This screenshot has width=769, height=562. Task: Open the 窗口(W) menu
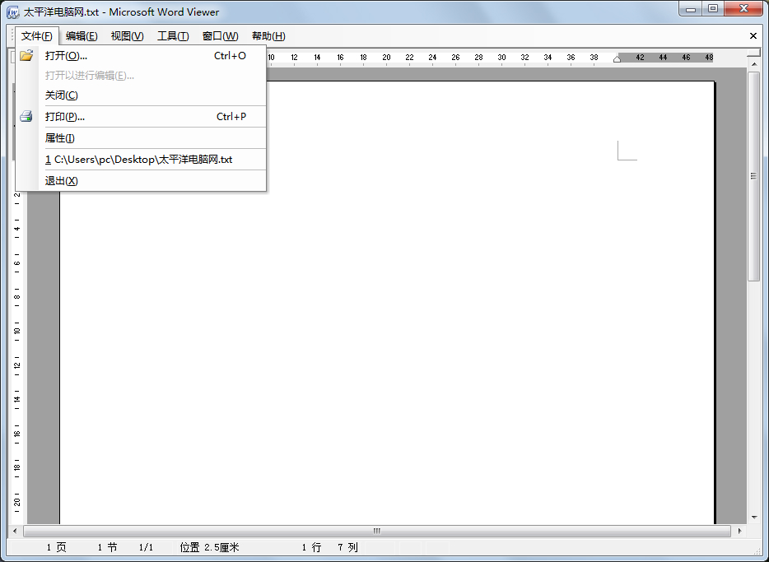pos(220,35)
